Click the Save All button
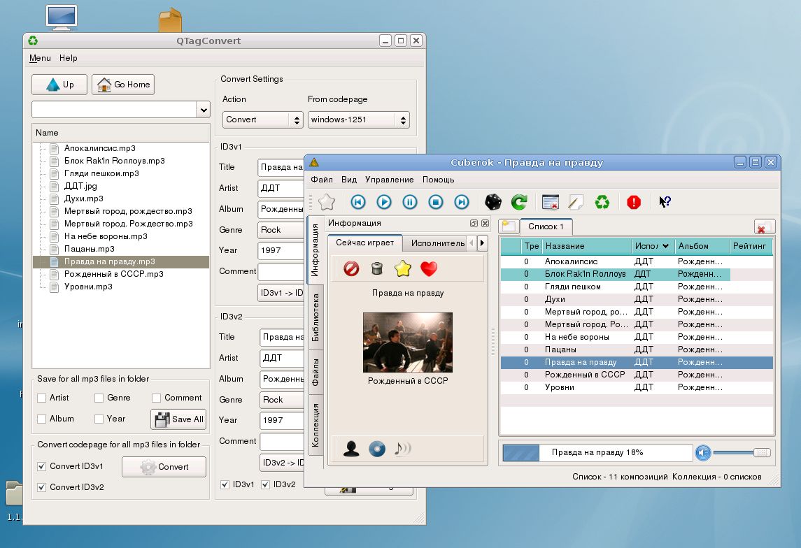The width and height of the screenshot is (801, 548). [179, 419]
